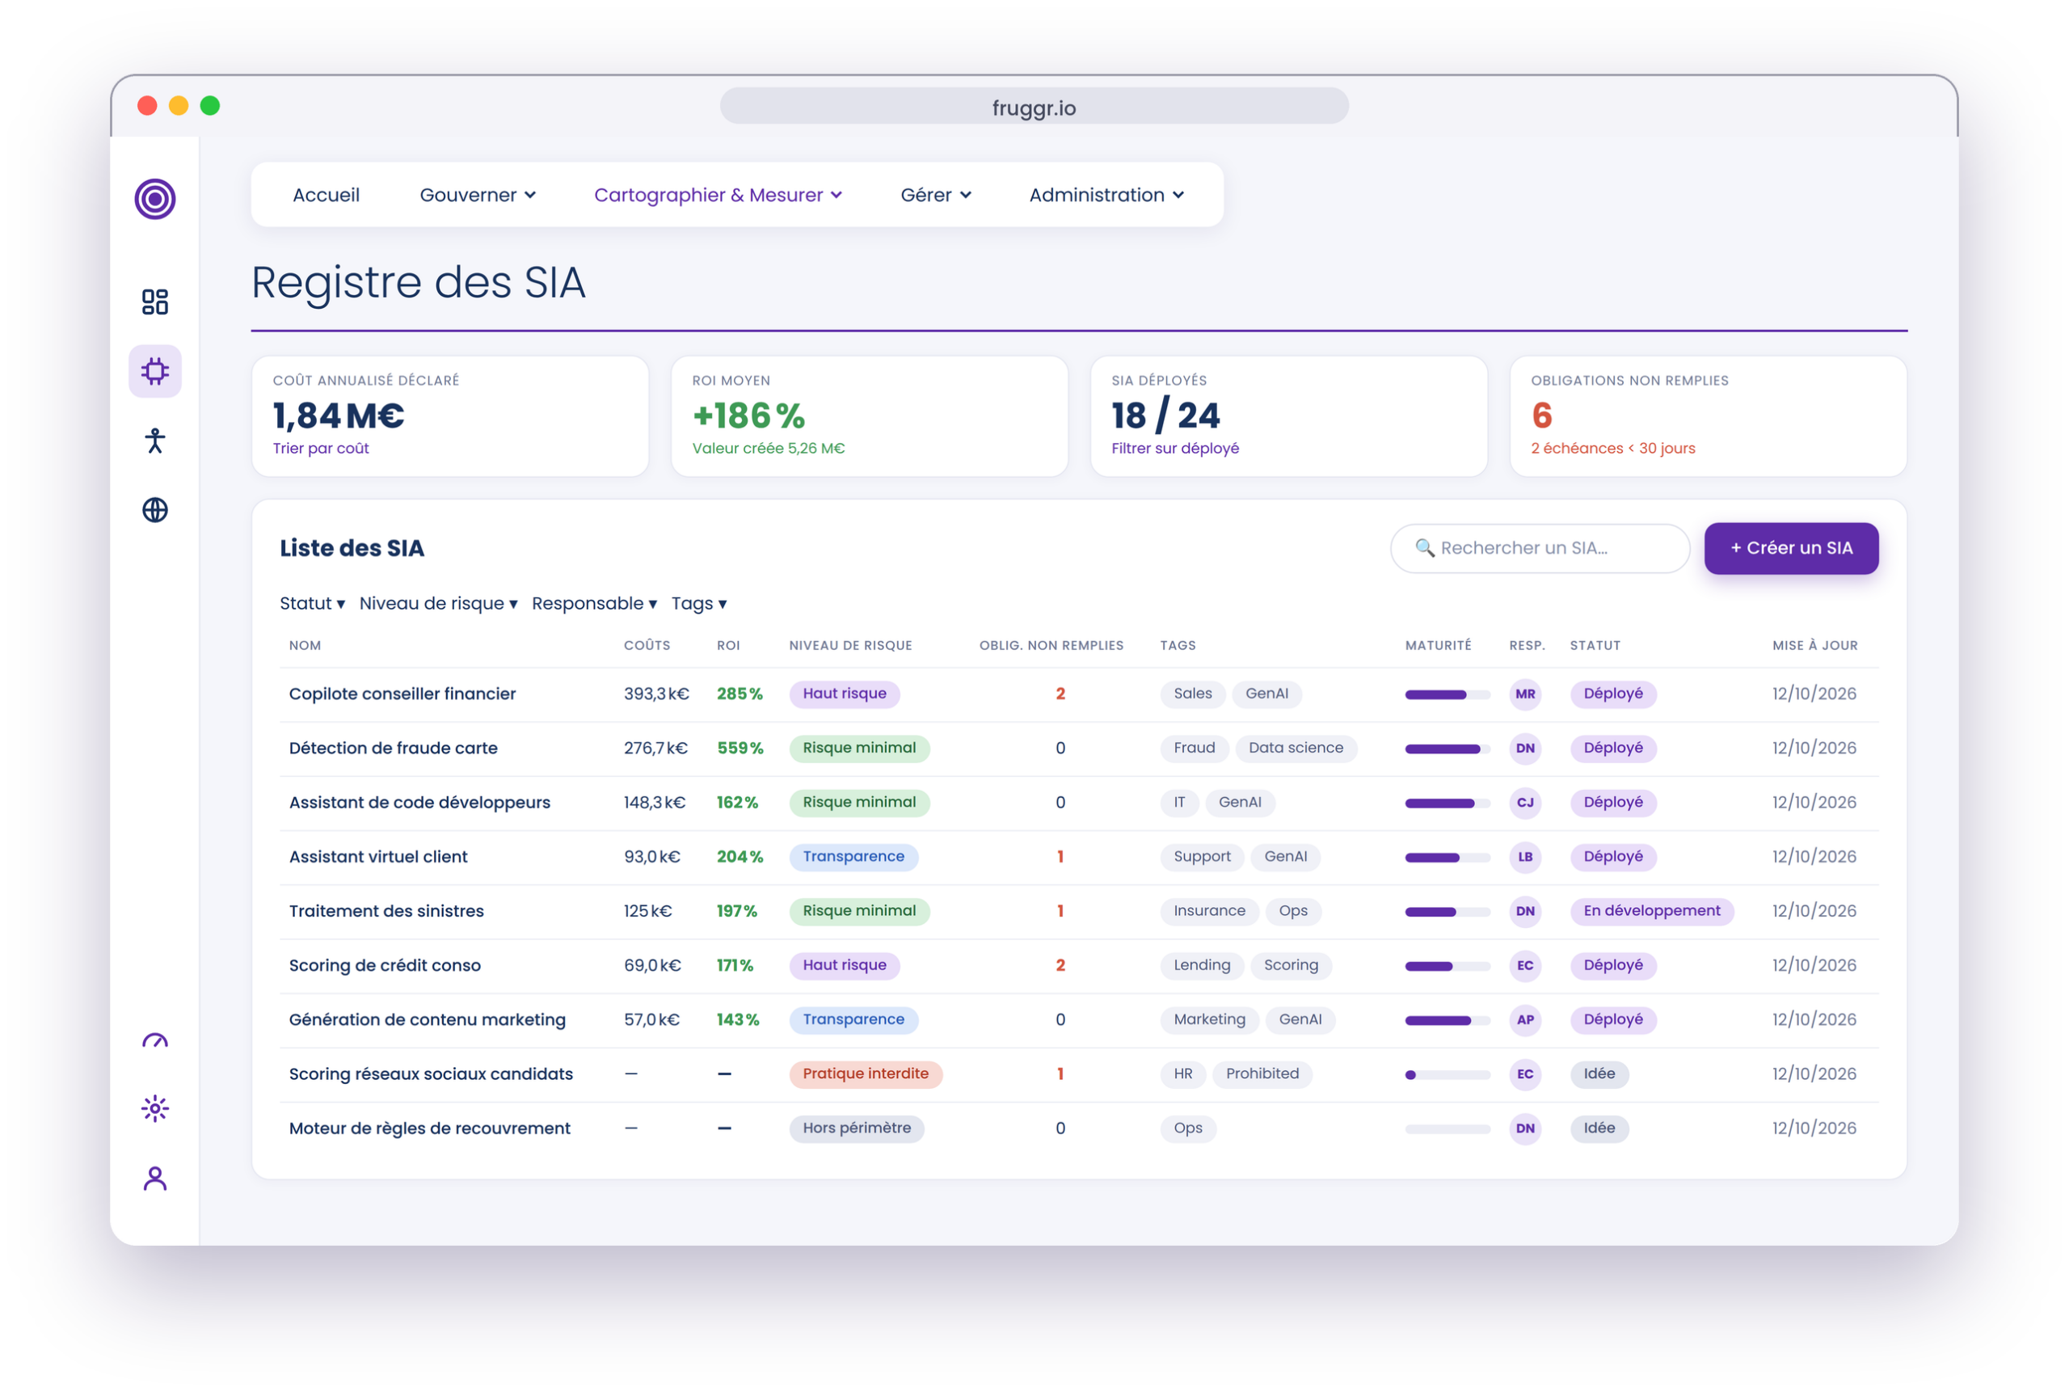
Task: Click the Lending tag
Action: 1202,966
